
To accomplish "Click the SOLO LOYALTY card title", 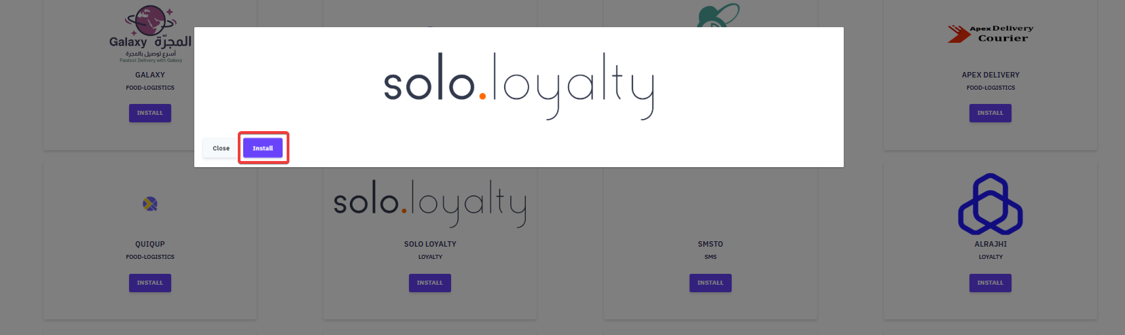I will tap(430, 244).
